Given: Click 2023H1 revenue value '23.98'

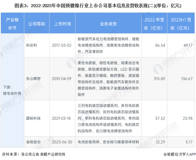Looking at the screenshot, I should 188,118.
